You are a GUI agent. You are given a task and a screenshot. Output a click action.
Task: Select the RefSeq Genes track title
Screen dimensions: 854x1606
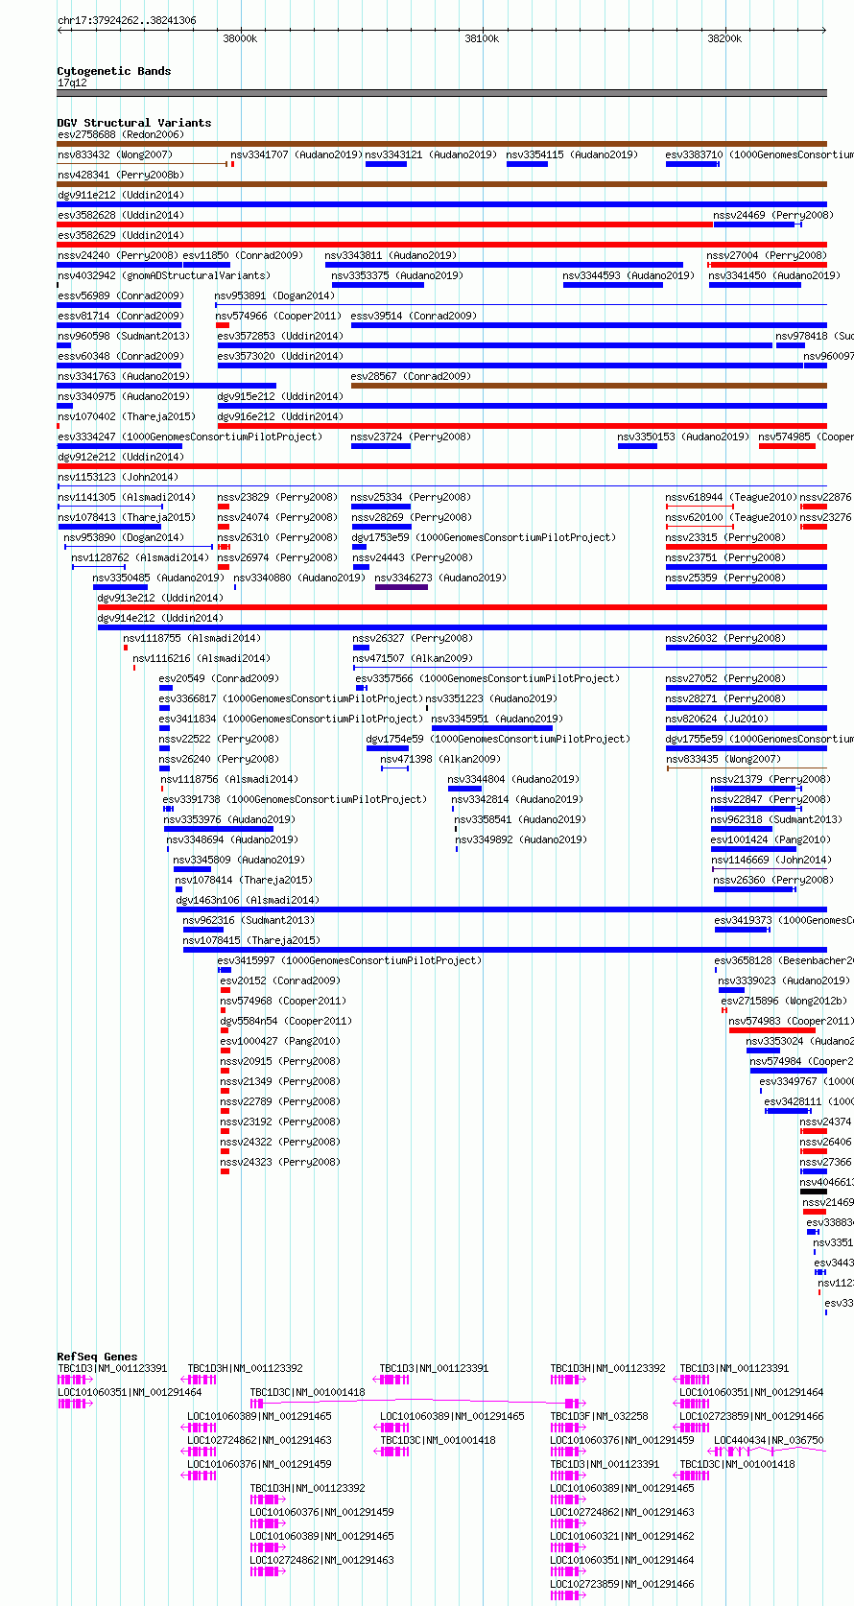[97, 1357]
